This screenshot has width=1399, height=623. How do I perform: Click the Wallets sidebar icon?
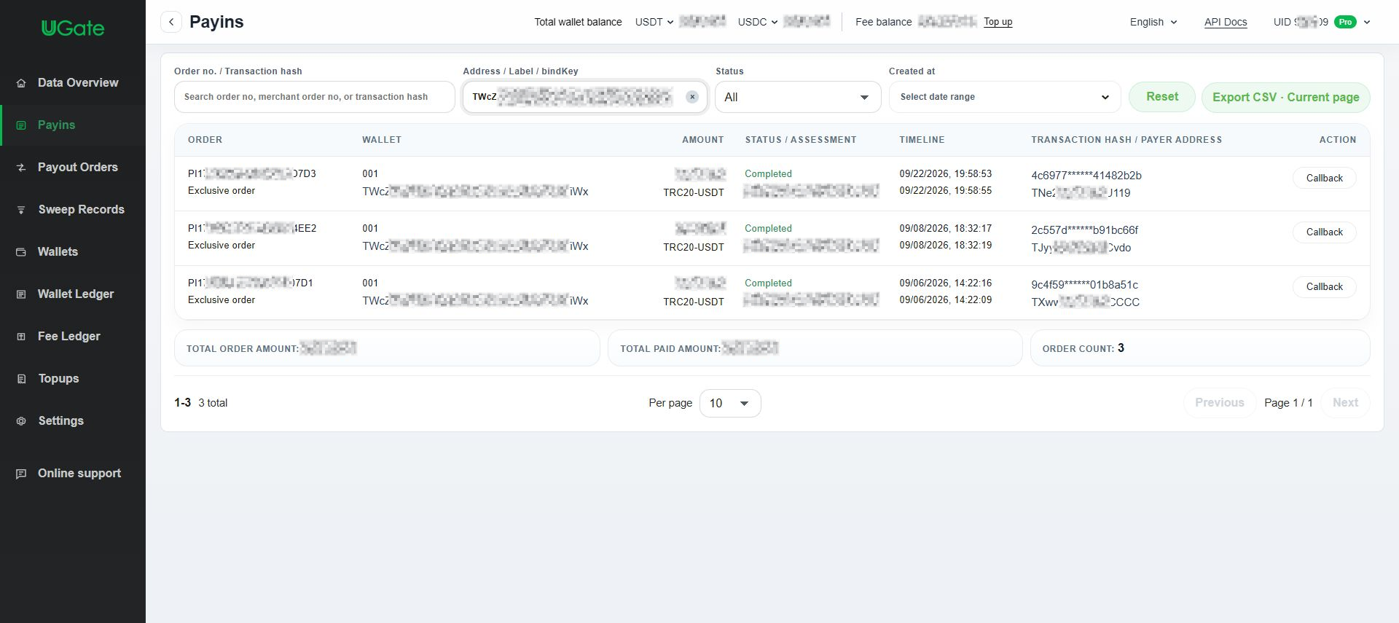click(x=21, y=252)
